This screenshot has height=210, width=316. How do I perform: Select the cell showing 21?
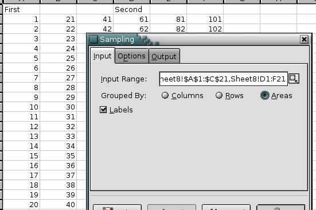pos(58,19)
